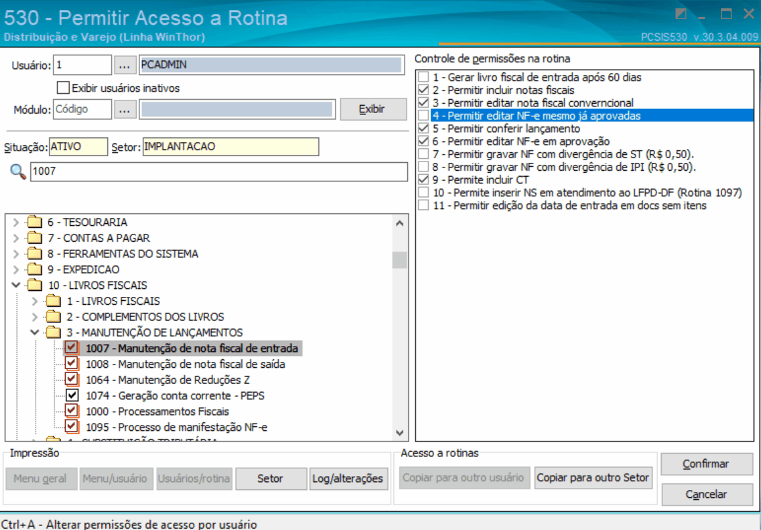Open module lookup ellipsis next to Módulo
This screenshot has width=761, height=530.
[x=125, y=110]
